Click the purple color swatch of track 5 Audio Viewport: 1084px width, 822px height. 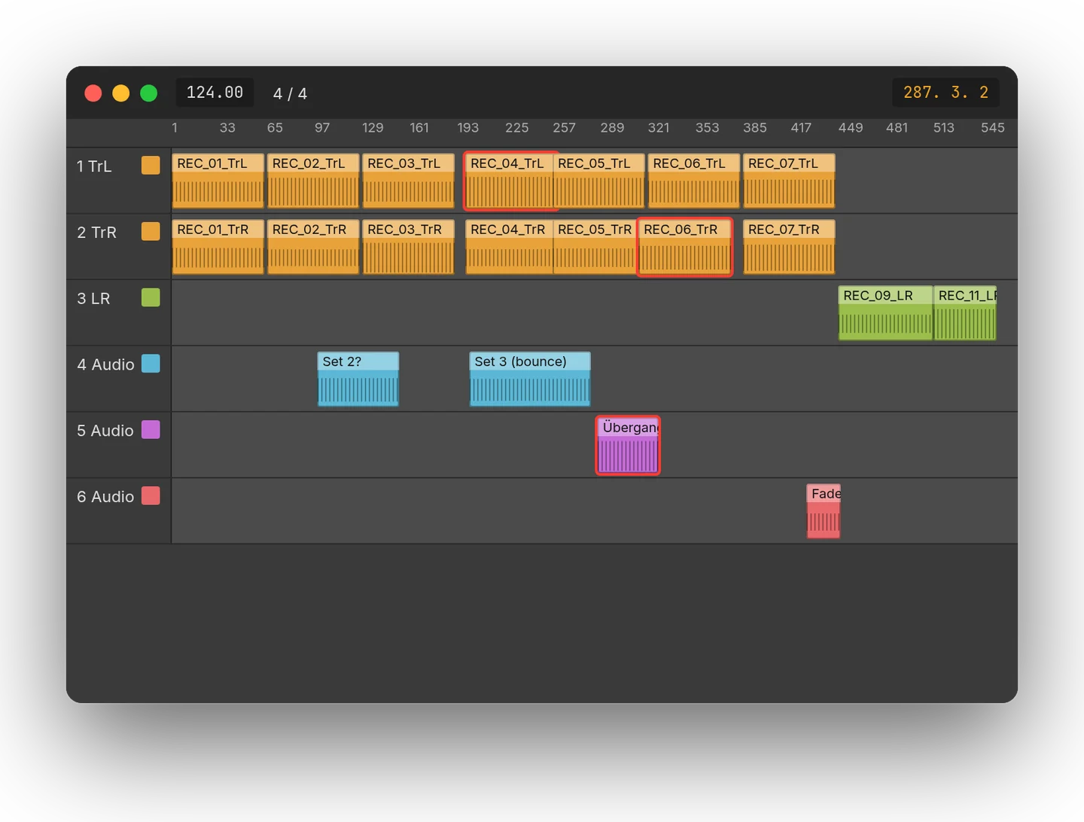coord(151,430)
